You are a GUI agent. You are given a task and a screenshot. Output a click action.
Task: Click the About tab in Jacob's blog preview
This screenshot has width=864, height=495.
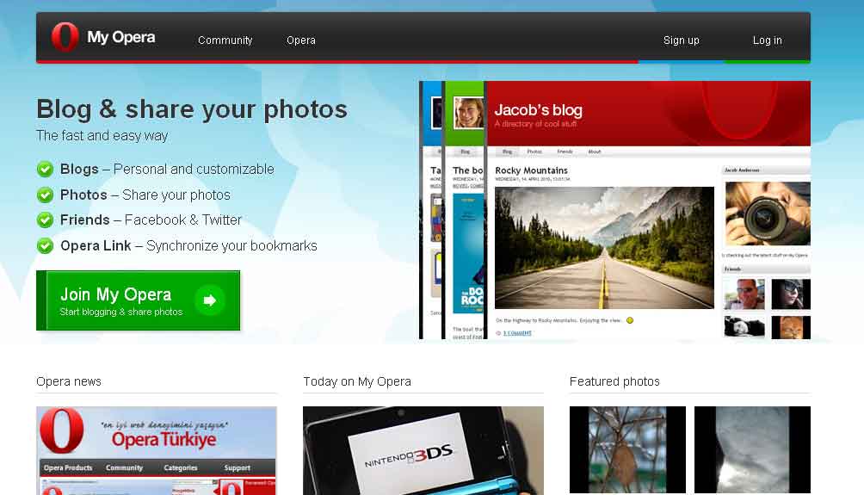click(x=595, y=152)
